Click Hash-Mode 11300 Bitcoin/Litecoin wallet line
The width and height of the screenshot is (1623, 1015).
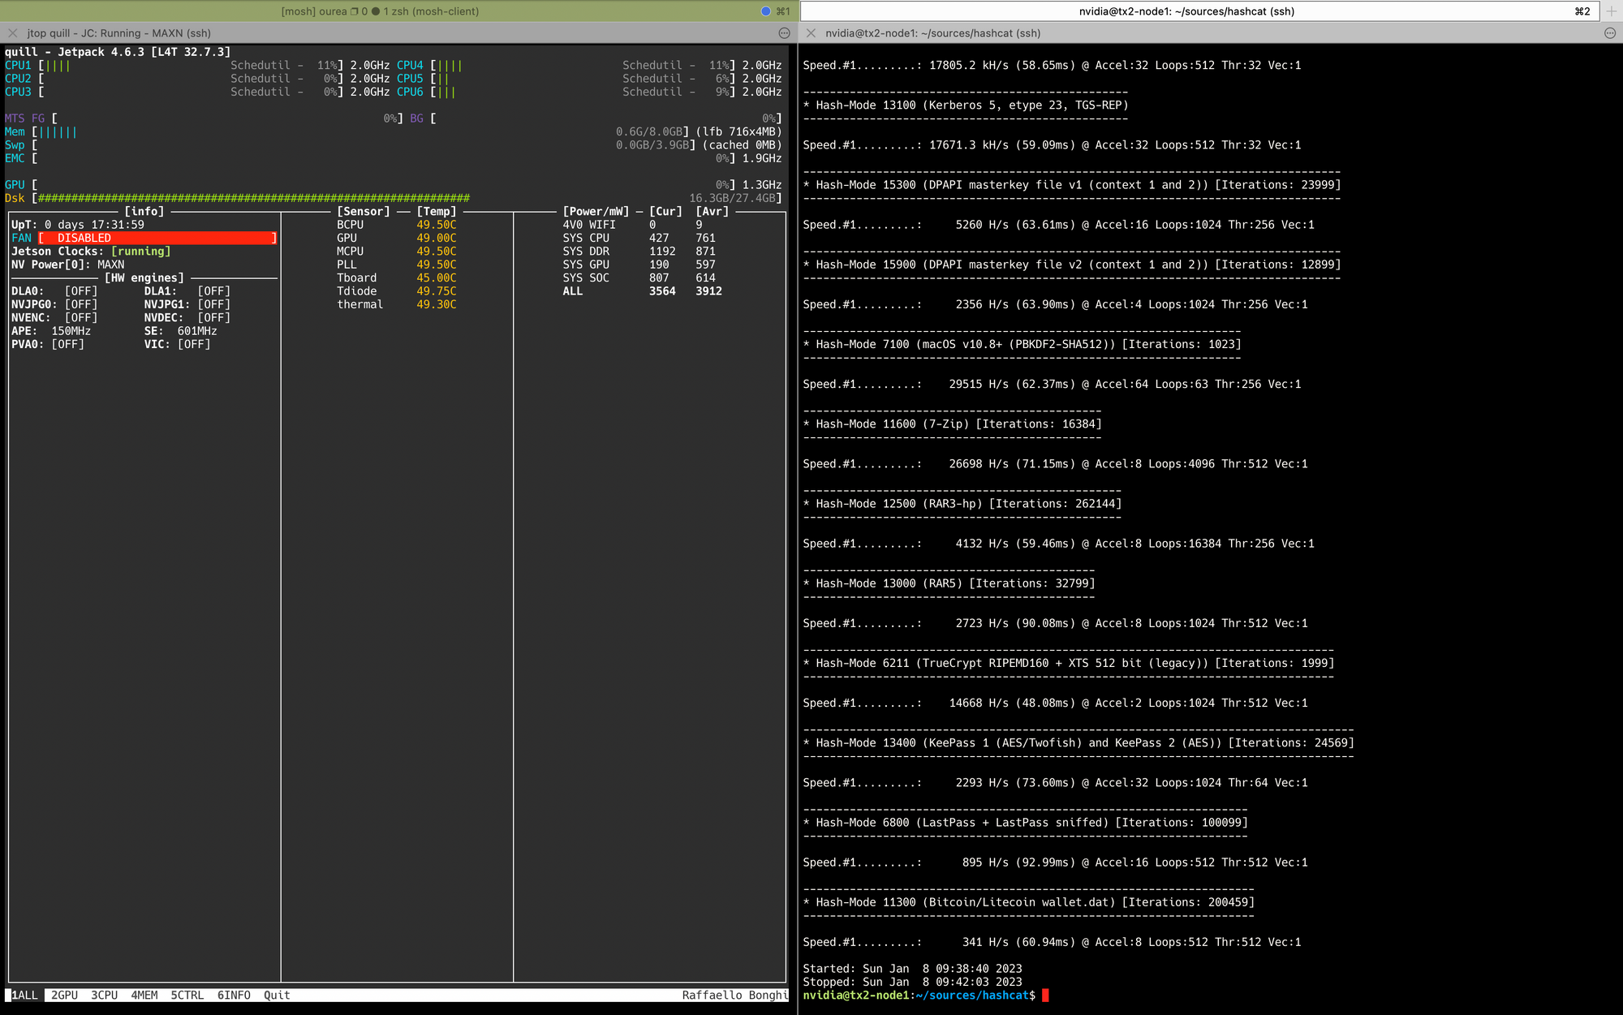[x=1029, y=902]
